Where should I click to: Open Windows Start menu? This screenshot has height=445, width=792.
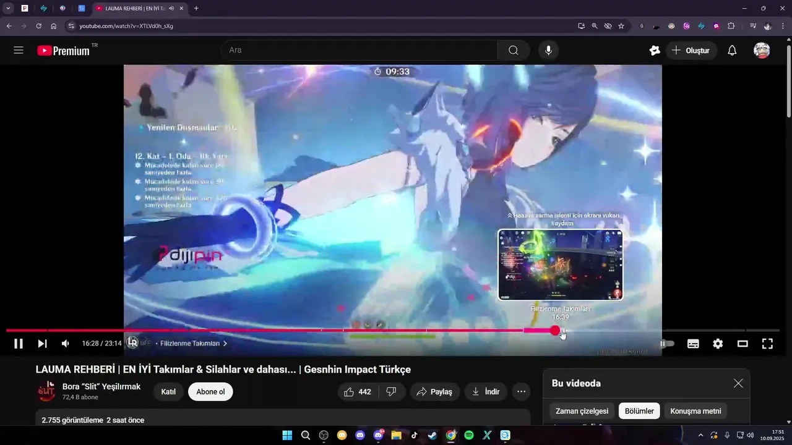point(287,435)
